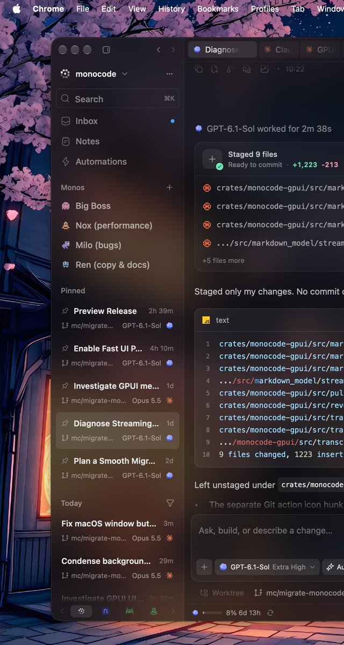Screen dimensions: 344x645
Task: Open the Preview Release thread title
Action: click(105, 311)
